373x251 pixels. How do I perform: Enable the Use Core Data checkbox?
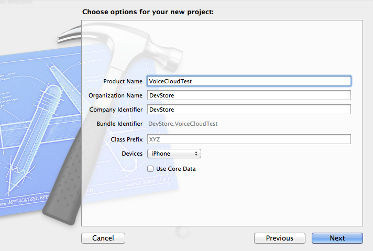click(150, 169)
